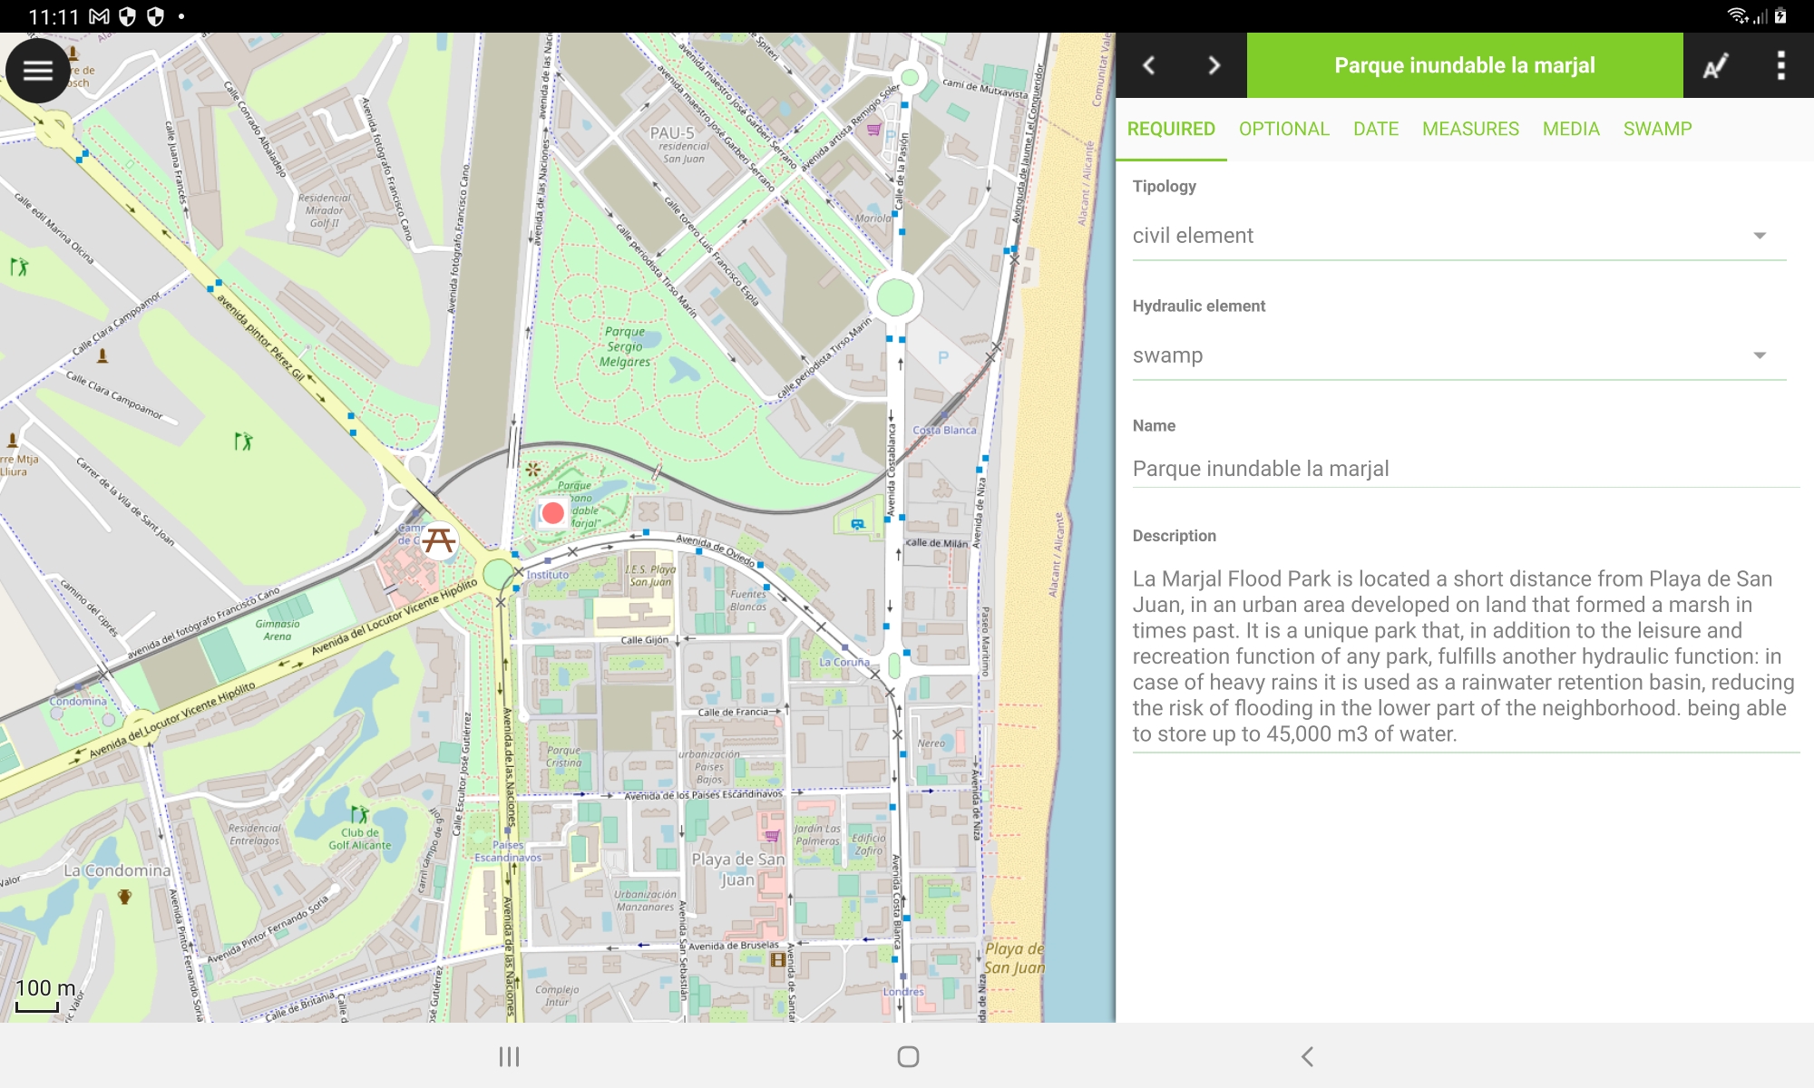Open the MEASURES tab
Viewport: 1814px width, 1088px height.
point(1470,129)
